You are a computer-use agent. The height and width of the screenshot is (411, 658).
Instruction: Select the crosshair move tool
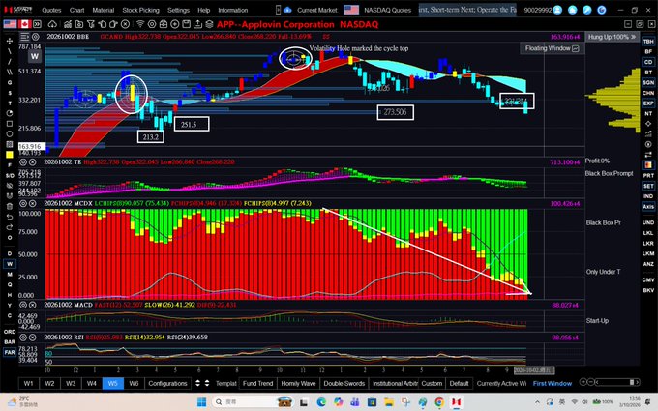pyautogui.click(x=10, y=41)
